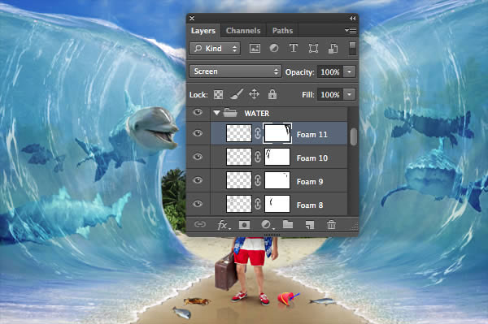Click the 'Fill:' scrubby label
The image size is (488, 324).
point(308,95)
